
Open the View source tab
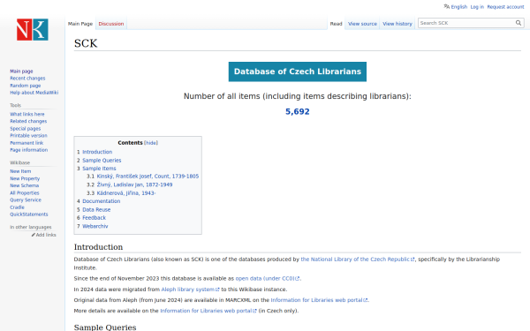coord(362,24)
